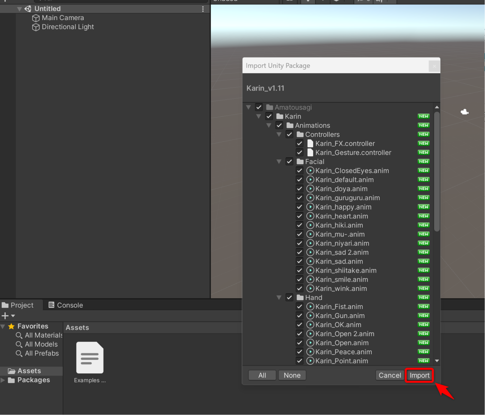Collapse the Amatousagi folder tree

248,107
